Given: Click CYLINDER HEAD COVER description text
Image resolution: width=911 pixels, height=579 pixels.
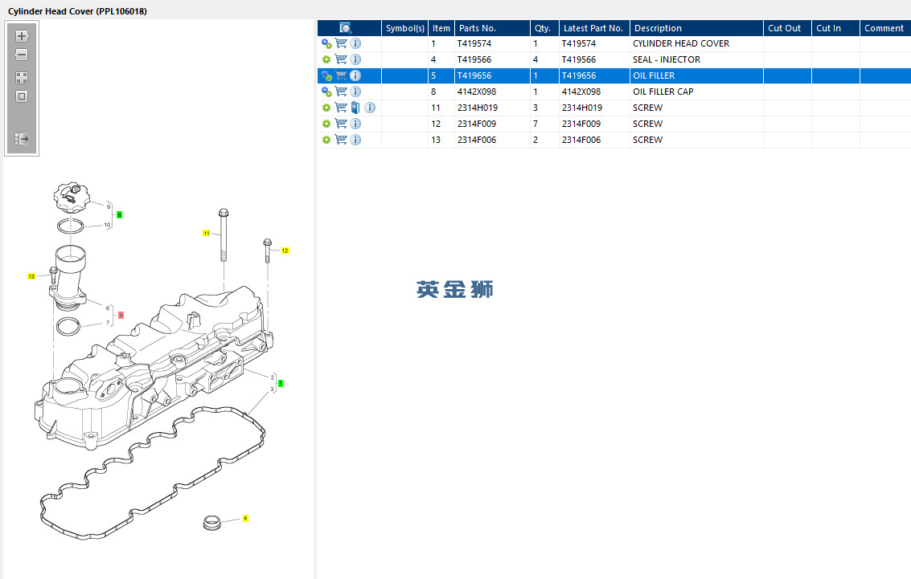Looking at the screenshot, I should 681,43.
